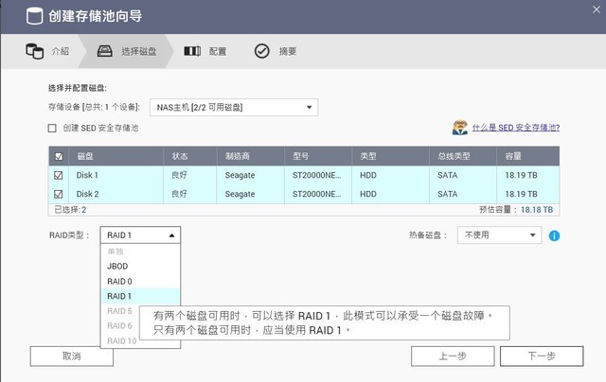Toggle the Create SED secure pool checkbox
This screenshot has height=382, width=606.
click(x=52, y=128)
